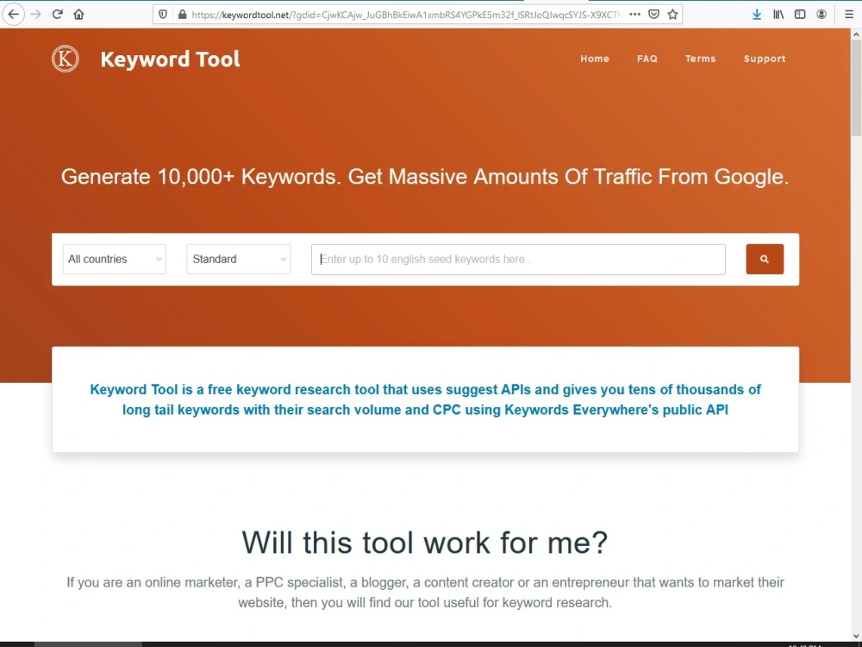Screen dimensions: 862x647
Task: Reload the current page
Action: (x=57, y=15)
